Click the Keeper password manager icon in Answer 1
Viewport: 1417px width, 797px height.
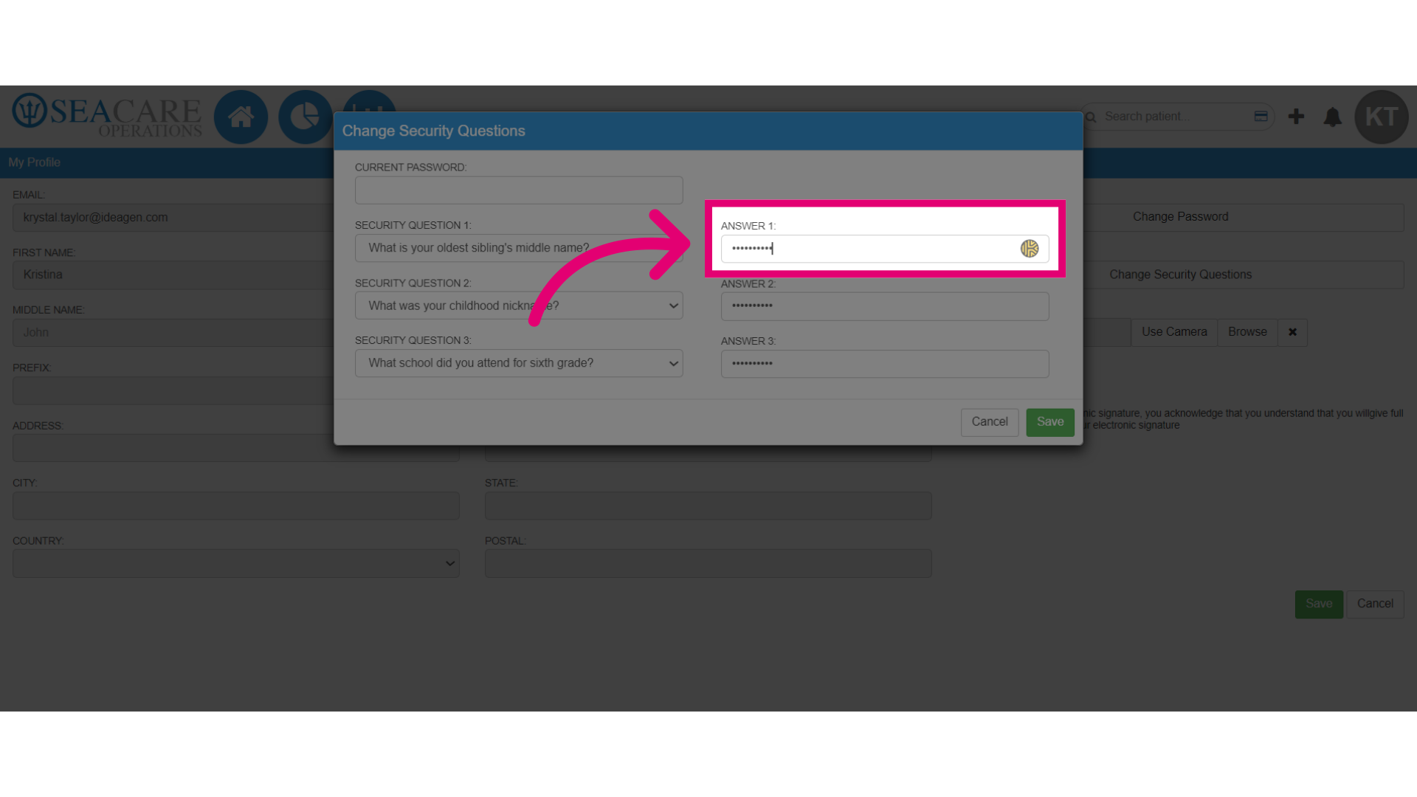pos(1030,249)
